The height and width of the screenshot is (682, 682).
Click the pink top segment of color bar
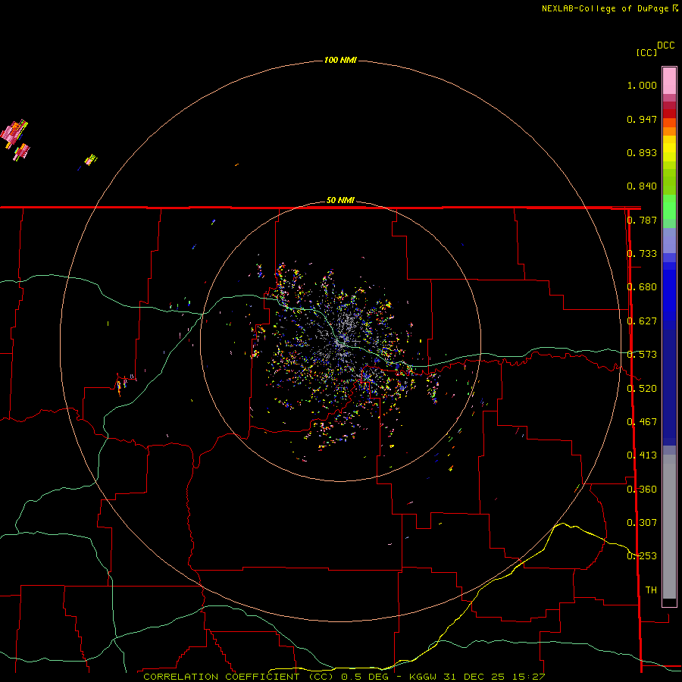point(669,81)
